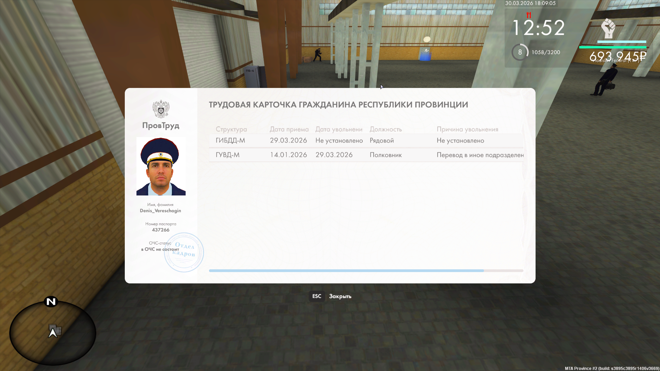
Task: Click the officer passport photo
Action: [x=161, y=166]
